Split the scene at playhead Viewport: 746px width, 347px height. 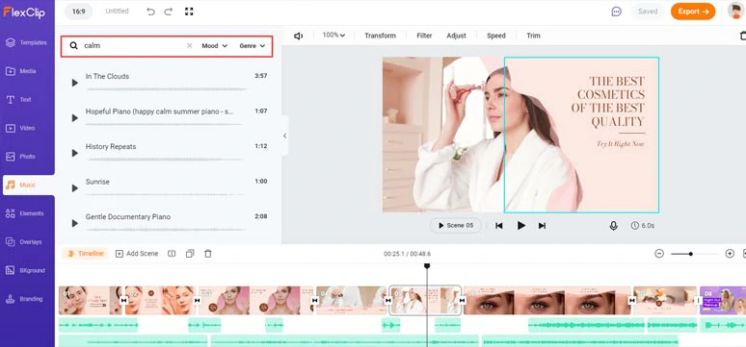(172, 254)
